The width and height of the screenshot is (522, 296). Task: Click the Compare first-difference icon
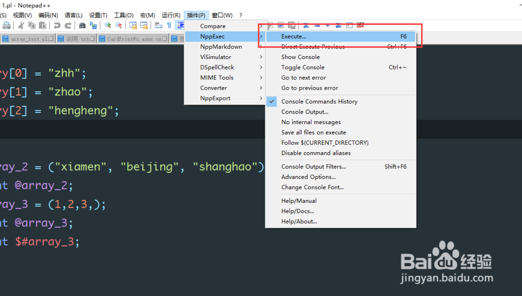[x=306, y=25]
